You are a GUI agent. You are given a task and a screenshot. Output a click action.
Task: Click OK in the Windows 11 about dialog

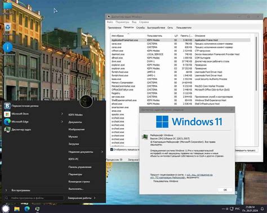coord(225,190)
